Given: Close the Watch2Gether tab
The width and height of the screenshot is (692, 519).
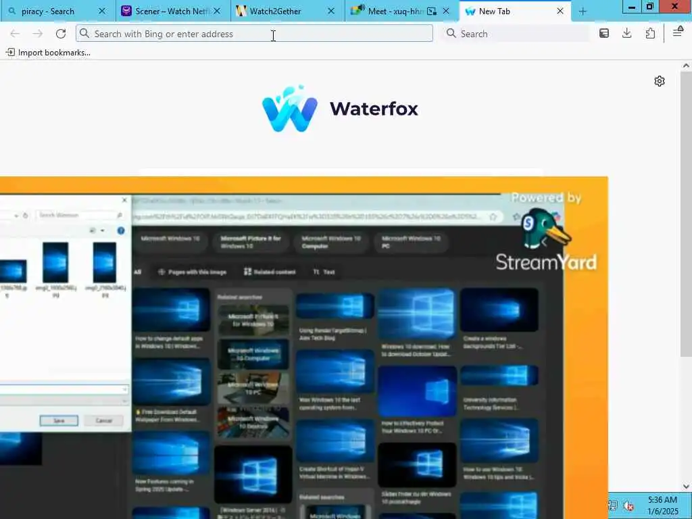Looking at the screenshot, I should pyautogui.click(x=331, y=11).
